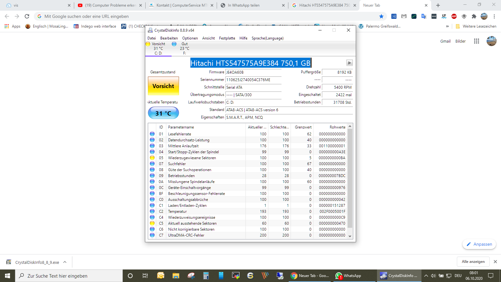Viewport: 501px width, 282px height.
Task: Expand hidden bookmarks with the » chevron
Action: click(x=447, y=26)
